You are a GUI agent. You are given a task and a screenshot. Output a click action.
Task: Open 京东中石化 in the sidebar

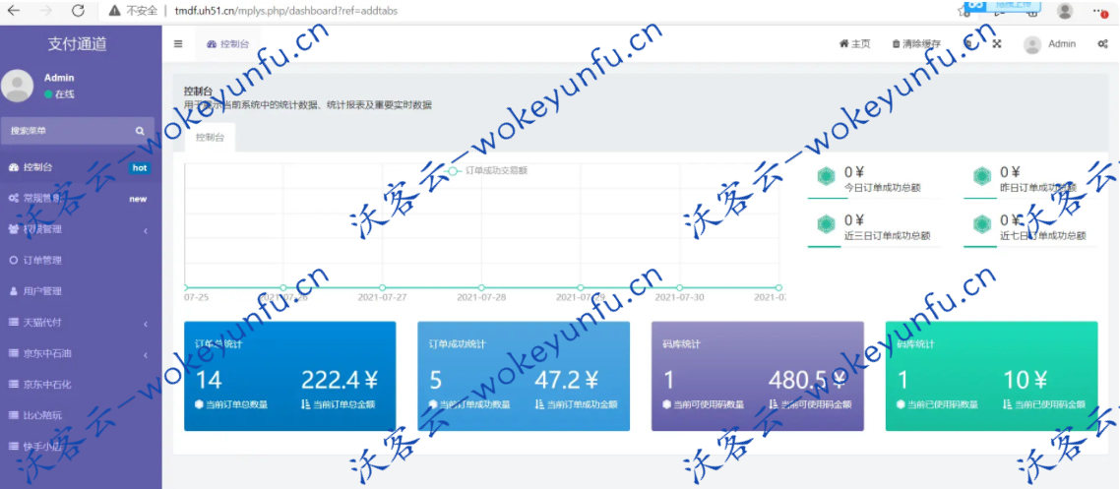[x=81, y=384]
